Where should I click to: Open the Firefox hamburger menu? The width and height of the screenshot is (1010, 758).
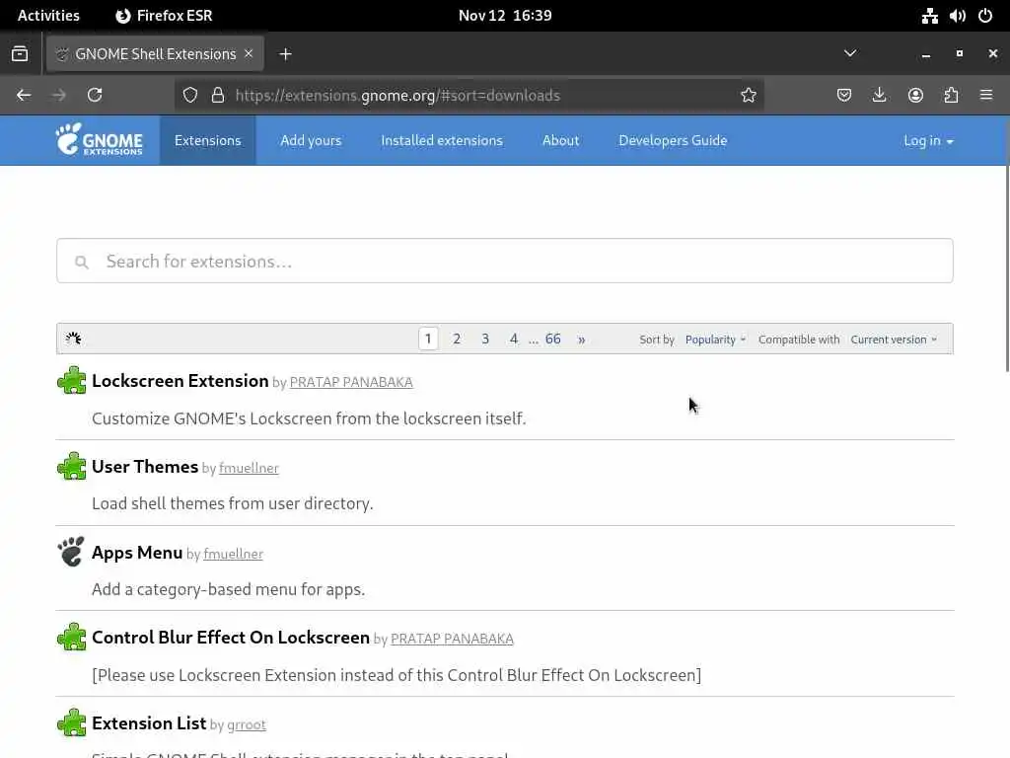[986, 95]
